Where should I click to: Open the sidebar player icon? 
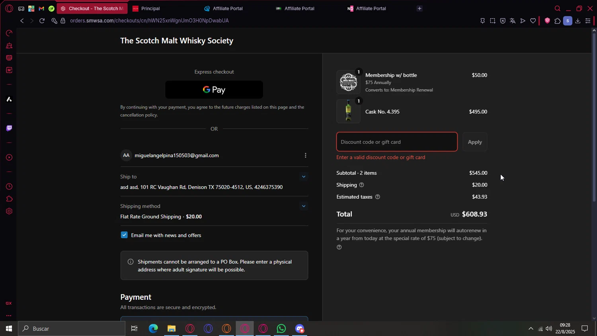(9, 158)
